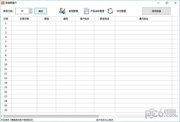Select row number 5 header
The width and height of the screenshot is (180, 122).
6,42
